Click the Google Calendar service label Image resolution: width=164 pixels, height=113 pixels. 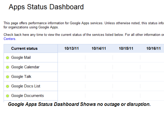coord(25,67)
